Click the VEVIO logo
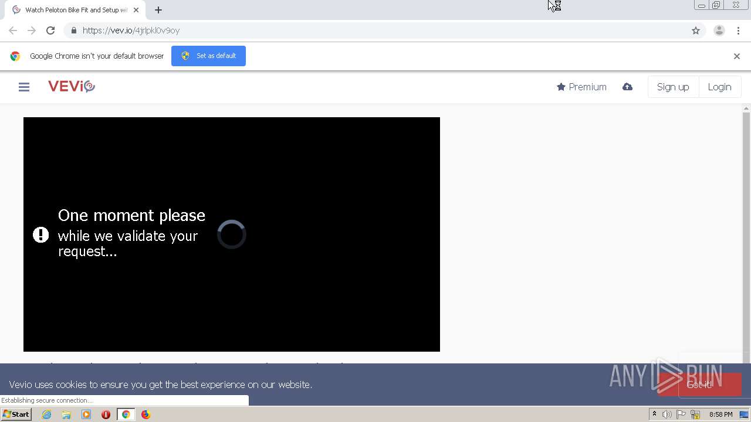The width and height of the screenshot is (751, 422). click(x=72, y=87)
